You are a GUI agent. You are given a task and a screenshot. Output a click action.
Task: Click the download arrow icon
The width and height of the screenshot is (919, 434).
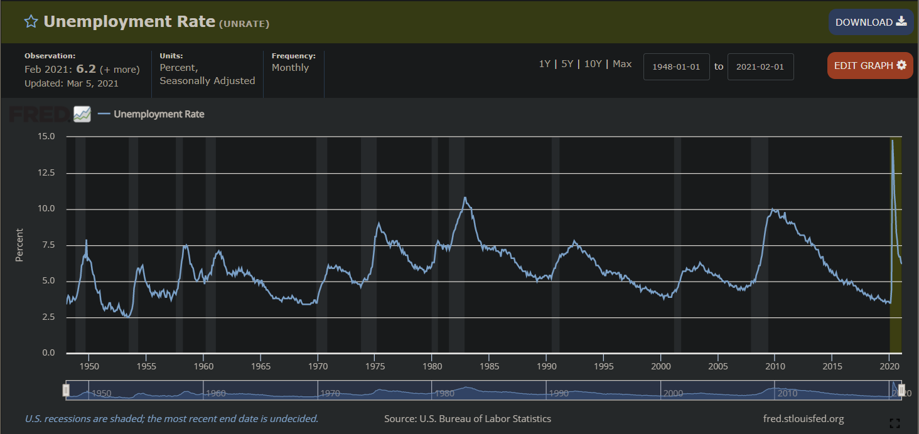tap(901, 21)
